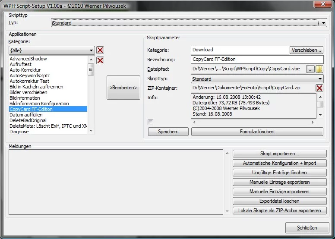Select Autokorrektur Test entry
Image resolution: width=335 pixels, height=239 pixels.
48,81
